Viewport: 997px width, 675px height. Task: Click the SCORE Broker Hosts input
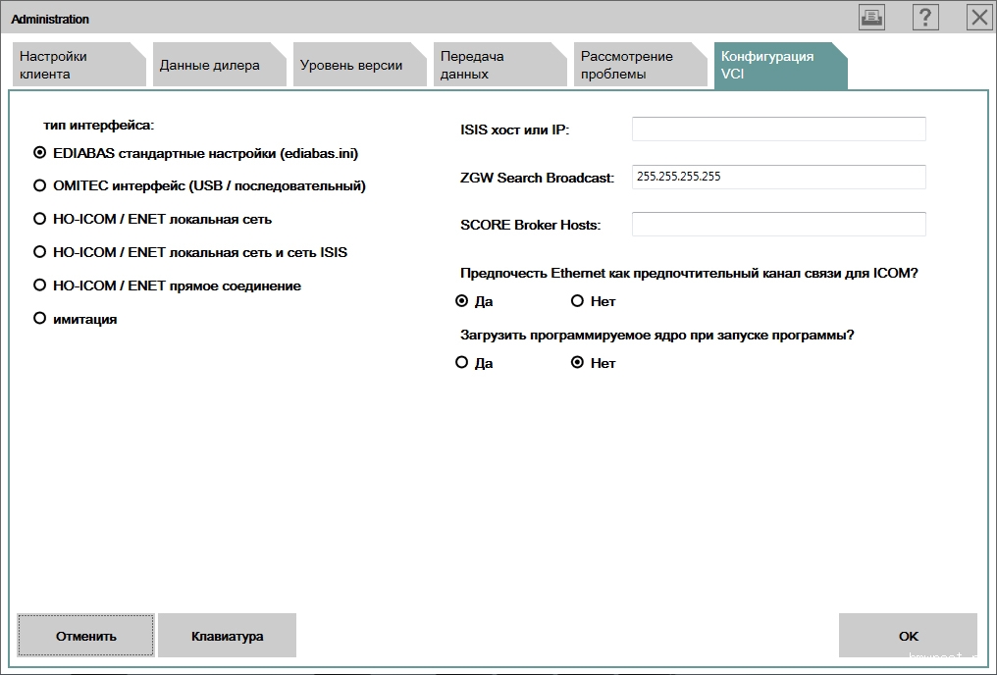click(x=778, y=225)
